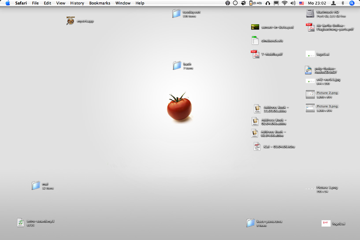Select the intro-sound.mp3 audio file
Screen dimensions: 360x240
click(21, 223)
